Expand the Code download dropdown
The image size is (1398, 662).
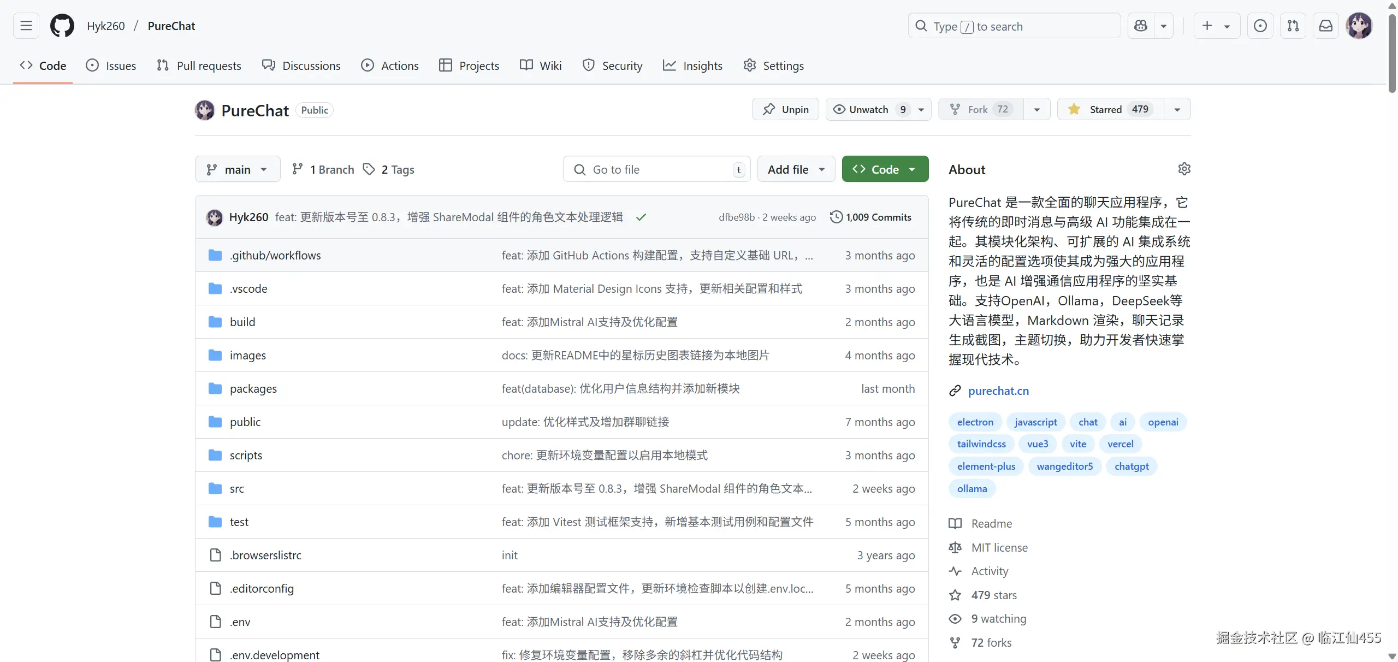pyautogui.click(x=912, y=169)
